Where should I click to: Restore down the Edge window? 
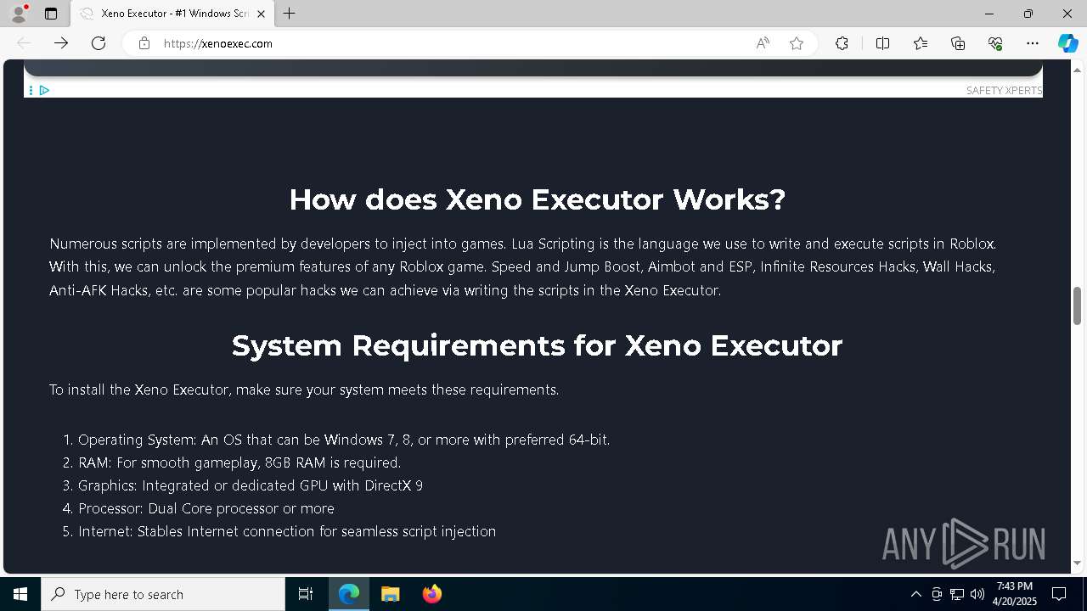click(1028, 14)
